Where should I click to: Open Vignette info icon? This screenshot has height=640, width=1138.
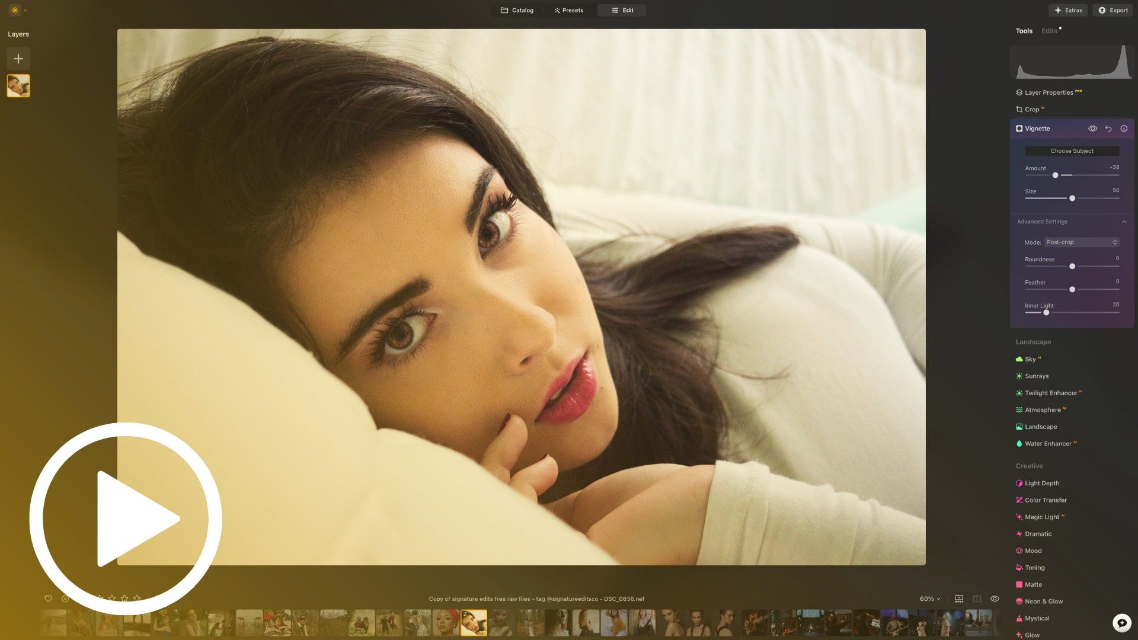pos(1124,129)
